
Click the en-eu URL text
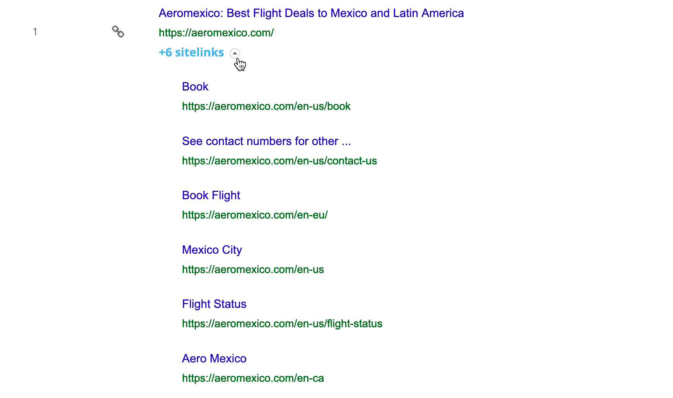pos(255,215)
